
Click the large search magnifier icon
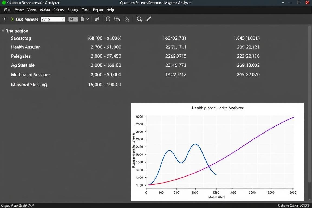tap(139, 19)
